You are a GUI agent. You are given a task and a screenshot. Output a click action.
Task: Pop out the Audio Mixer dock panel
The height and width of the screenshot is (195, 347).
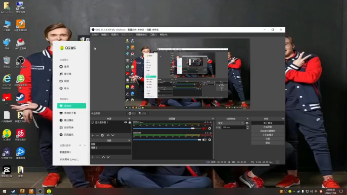[x=213, y=119]
